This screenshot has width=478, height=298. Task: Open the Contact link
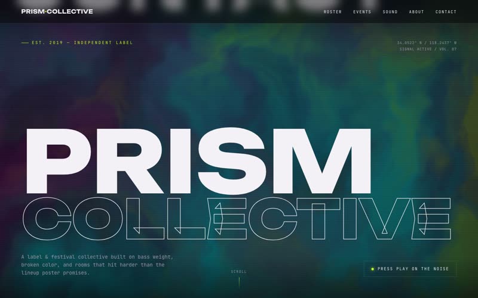[446, 12]
